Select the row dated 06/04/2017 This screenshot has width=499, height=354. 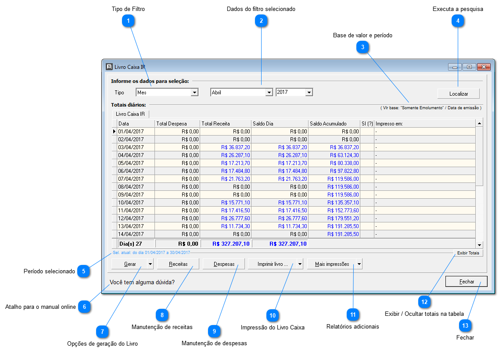(294, 171)
